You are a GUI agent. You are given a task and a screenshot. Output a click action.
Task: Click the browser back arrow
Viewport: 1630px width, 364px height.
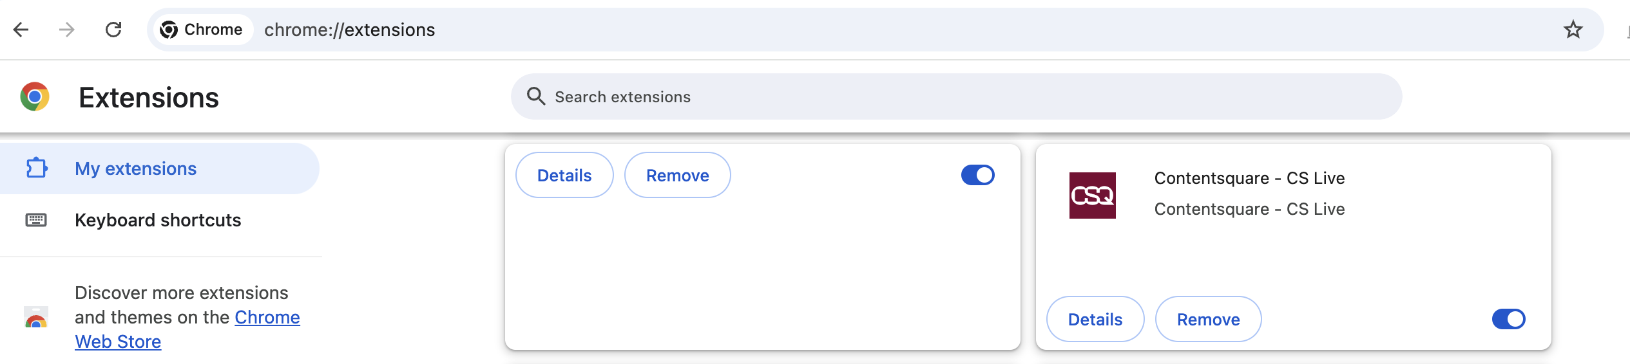[x=21, y=30]
